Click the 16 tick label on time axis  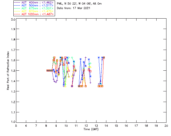tap(126, 126)
